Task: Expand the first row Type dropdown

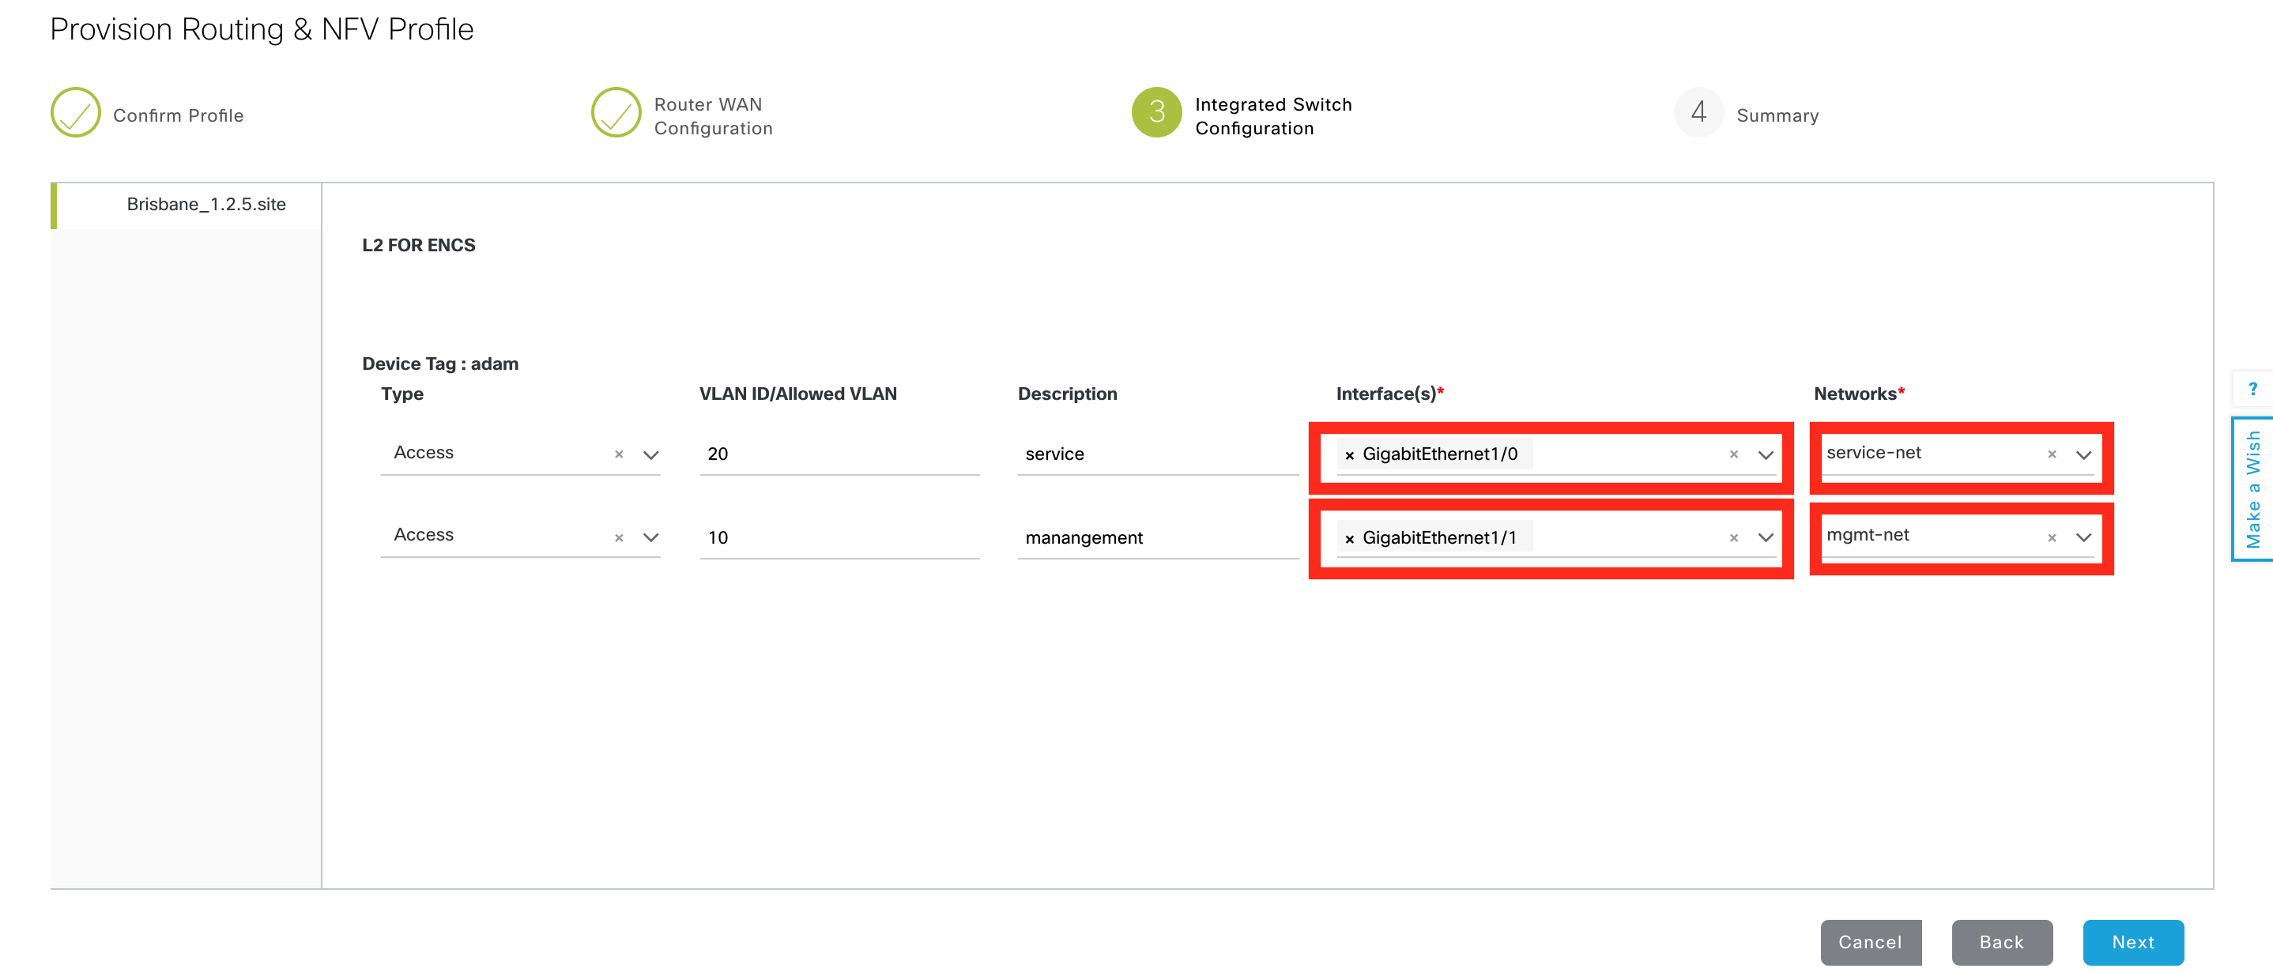Action: tap(651, 455)
